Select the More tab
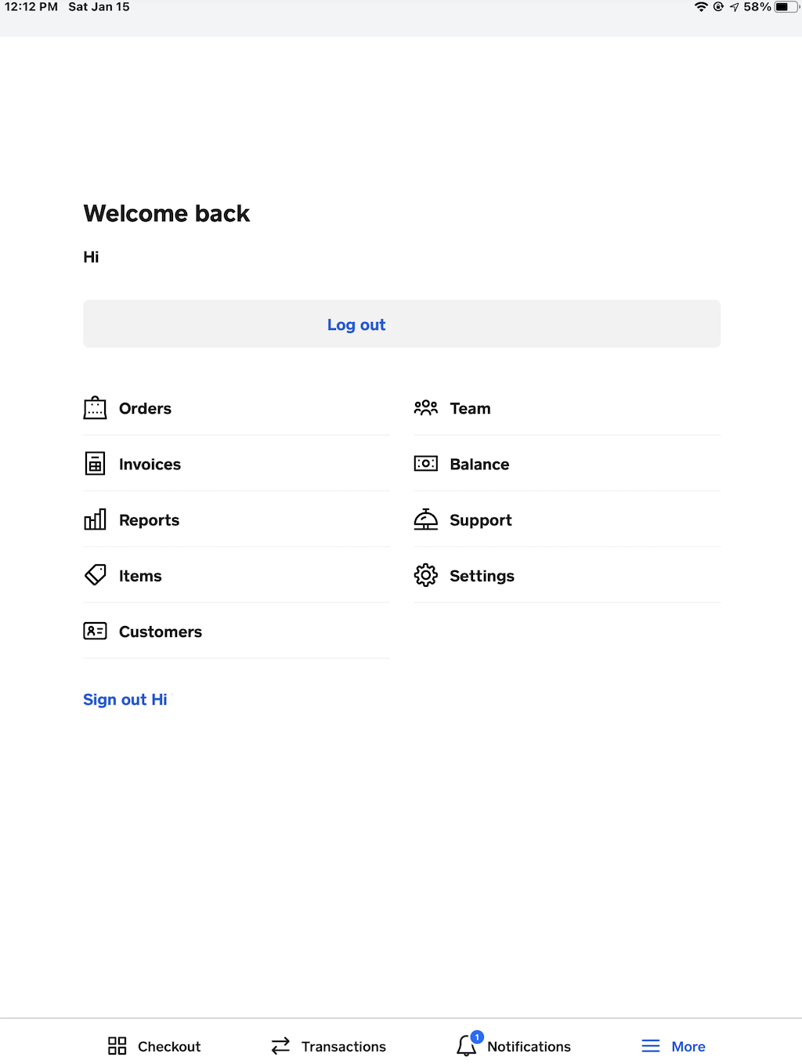The image size is (802, 1064). pyautogui.click(x=674, y=1046)
